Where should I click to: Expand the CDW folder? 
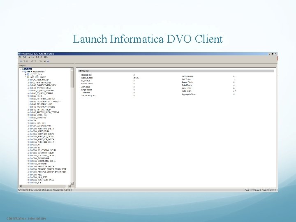coord(28,120)
